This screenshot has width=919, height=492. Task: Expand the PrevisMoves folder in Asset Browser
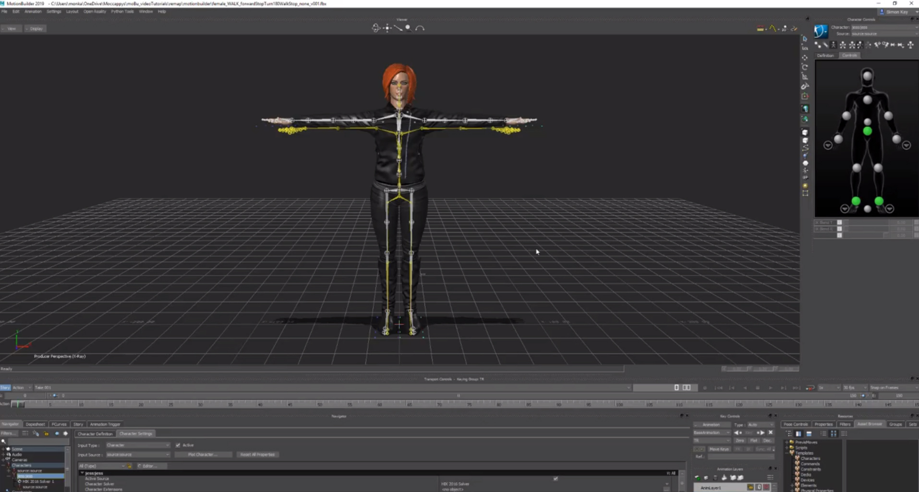[x=787, y=442]
